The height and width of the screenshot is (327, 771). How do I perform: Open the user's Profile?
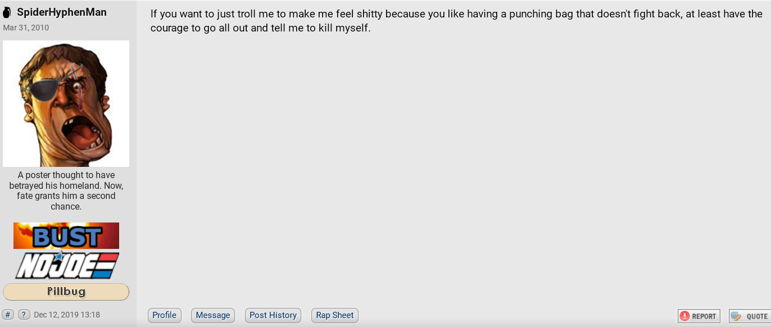coord(165,315)
